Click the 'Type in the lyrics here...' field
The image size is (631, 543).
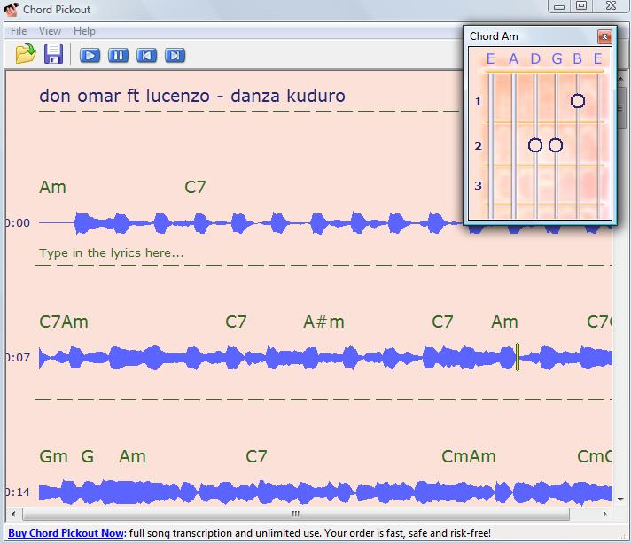112,253
